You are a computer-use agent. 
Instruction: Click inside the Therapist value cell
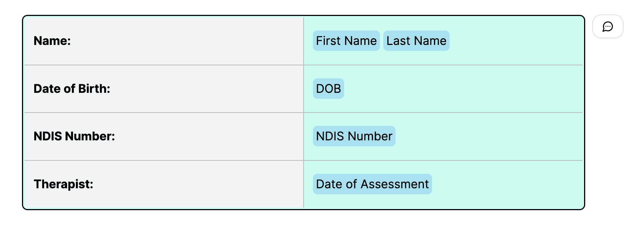(503, 183)
